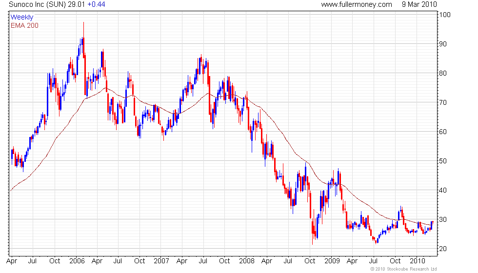Click the blue 'Weekly' legend label
The image size is (478, 273).
(x=21, y=18)
